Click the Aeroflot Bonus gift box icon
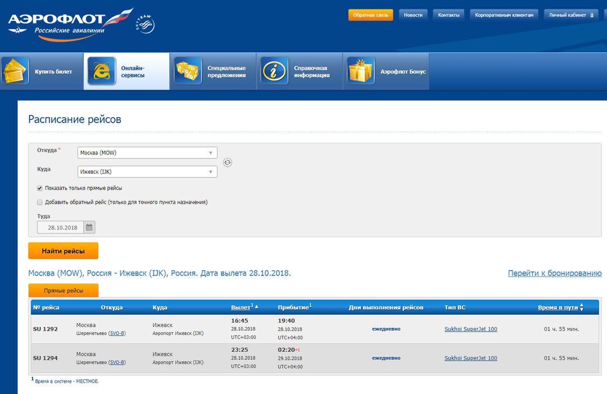 coord(361,71)
